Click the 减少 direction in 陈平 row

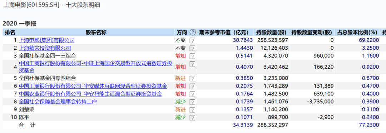[180, 118]
